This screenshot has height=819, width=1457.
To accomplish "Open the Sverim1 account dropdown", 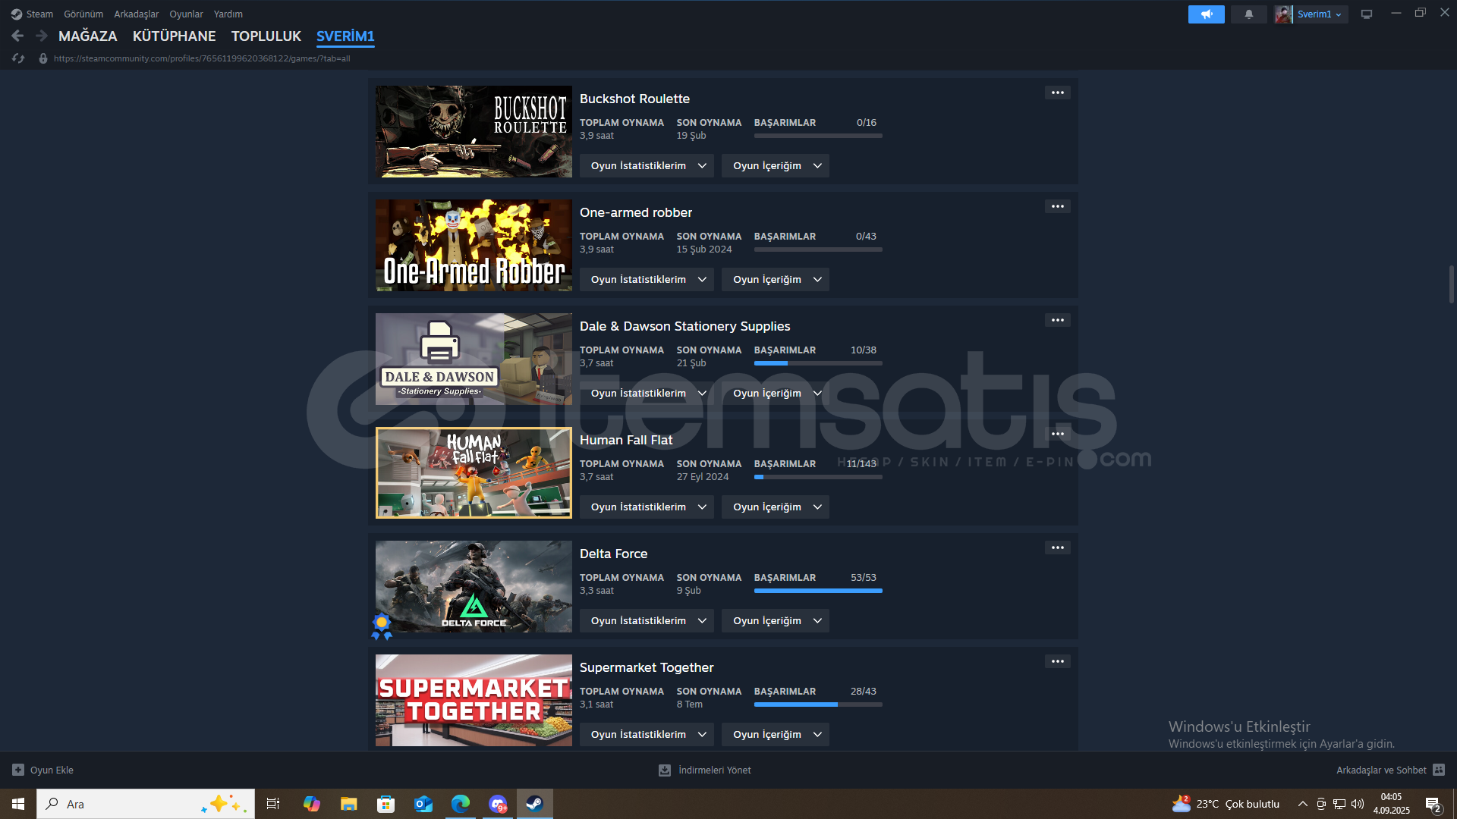I will [x=1320, y=14].
